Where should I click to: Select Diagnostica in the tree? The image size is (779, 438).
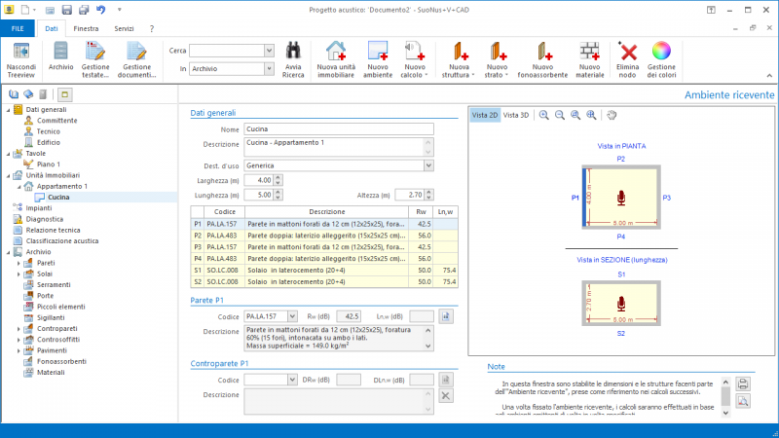coord(44,219)
